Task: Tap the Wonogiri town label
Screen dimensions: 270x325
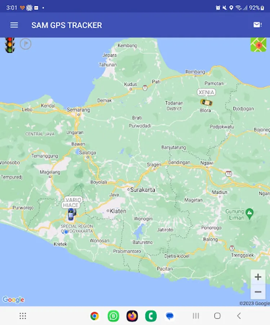Action: (143, 219)
